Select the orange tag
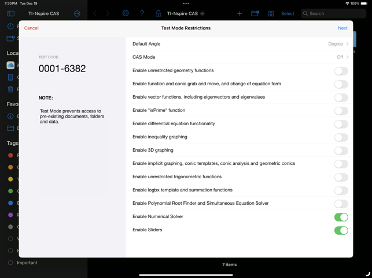The width and height of the screenshot is (372, 278). [x=10, y=167]
